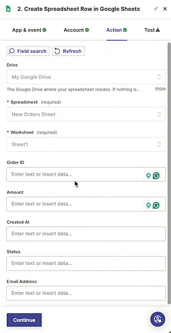Viewport: 171px width, 333px height.
Task: Open the Spreadsheet dropdown showing New Orders Sheet
Action: pos(86,114)
